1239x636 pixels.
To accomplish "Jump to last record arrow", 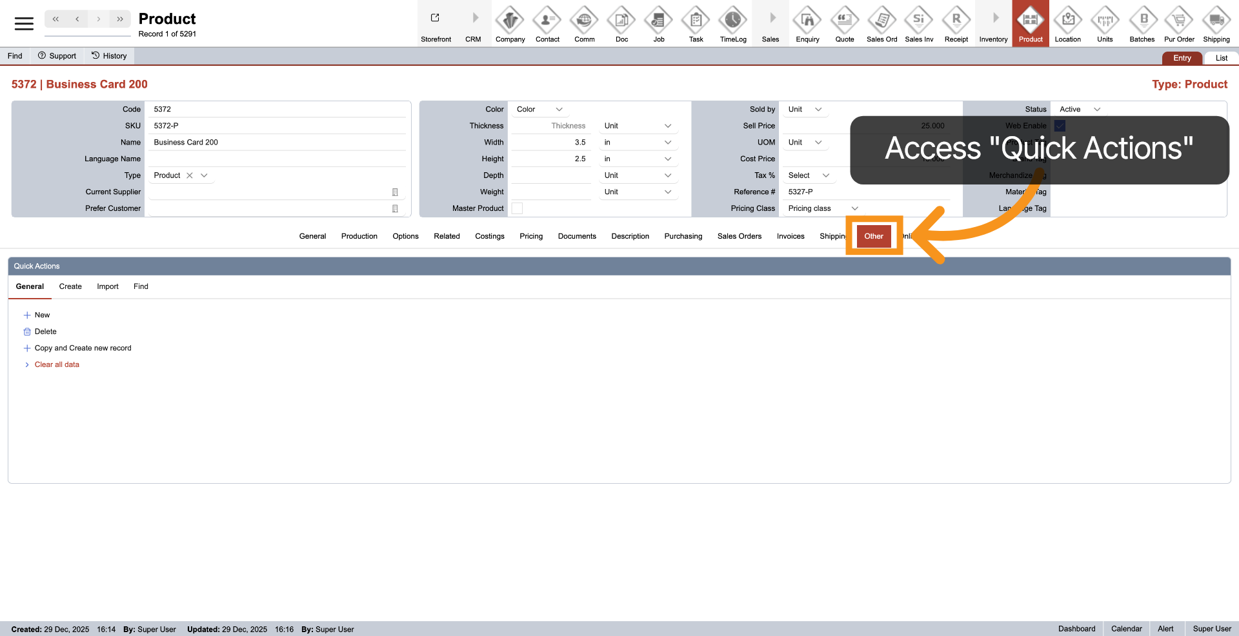I will tap(120, 19).
